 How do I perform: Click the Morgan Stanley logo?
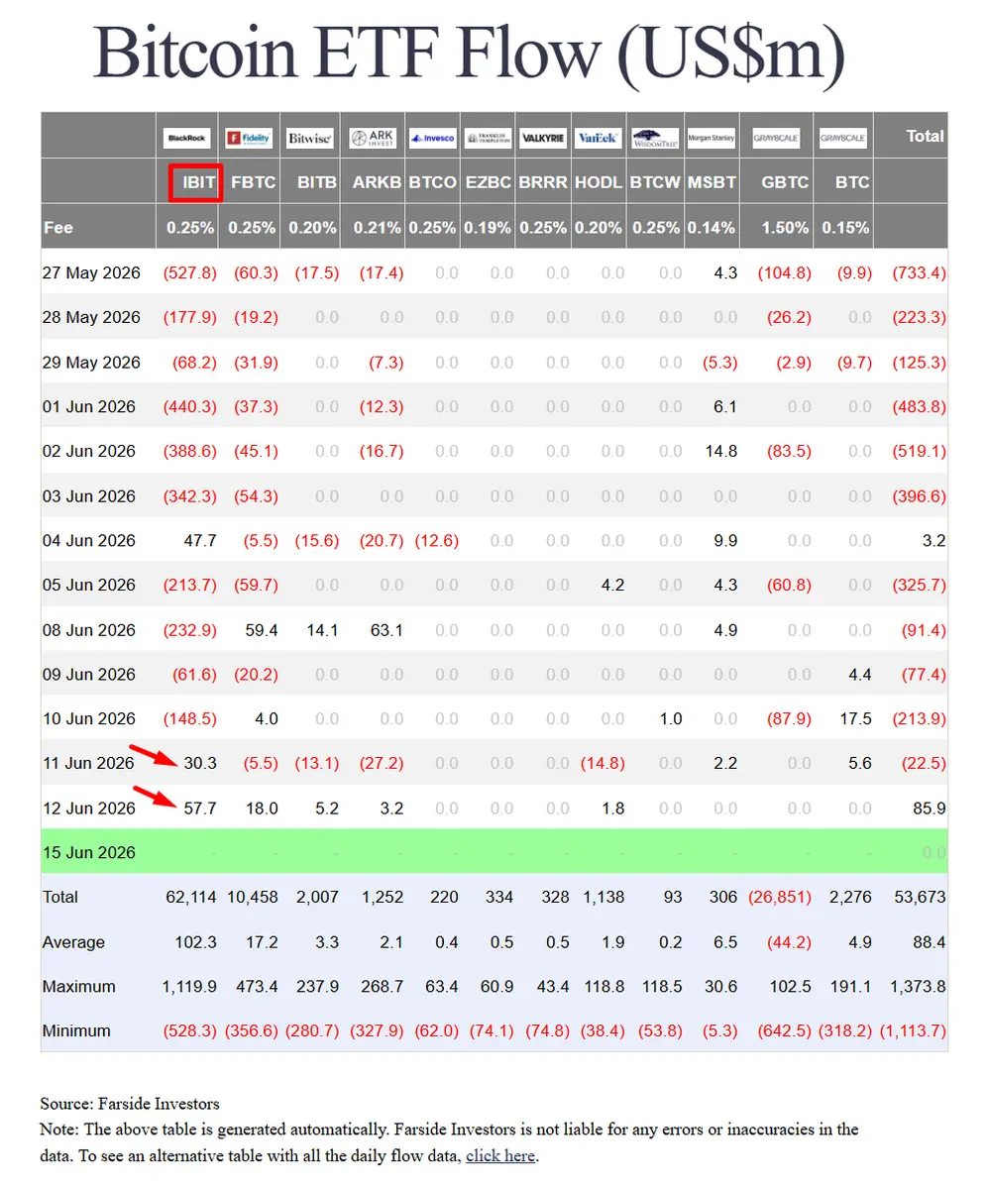point(712,138)
